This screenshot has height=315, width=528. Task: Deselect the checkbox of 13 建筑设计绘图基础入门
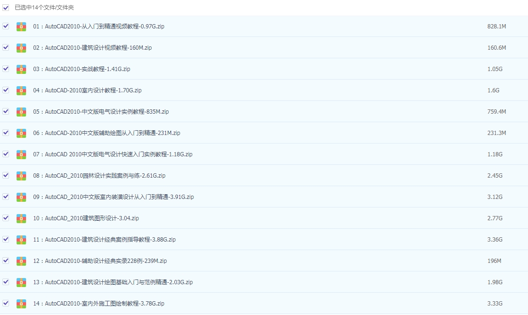6,282
